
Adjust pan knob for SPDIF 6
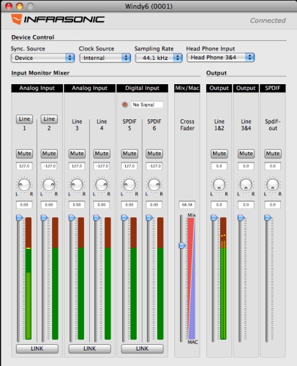coord(154,184)
